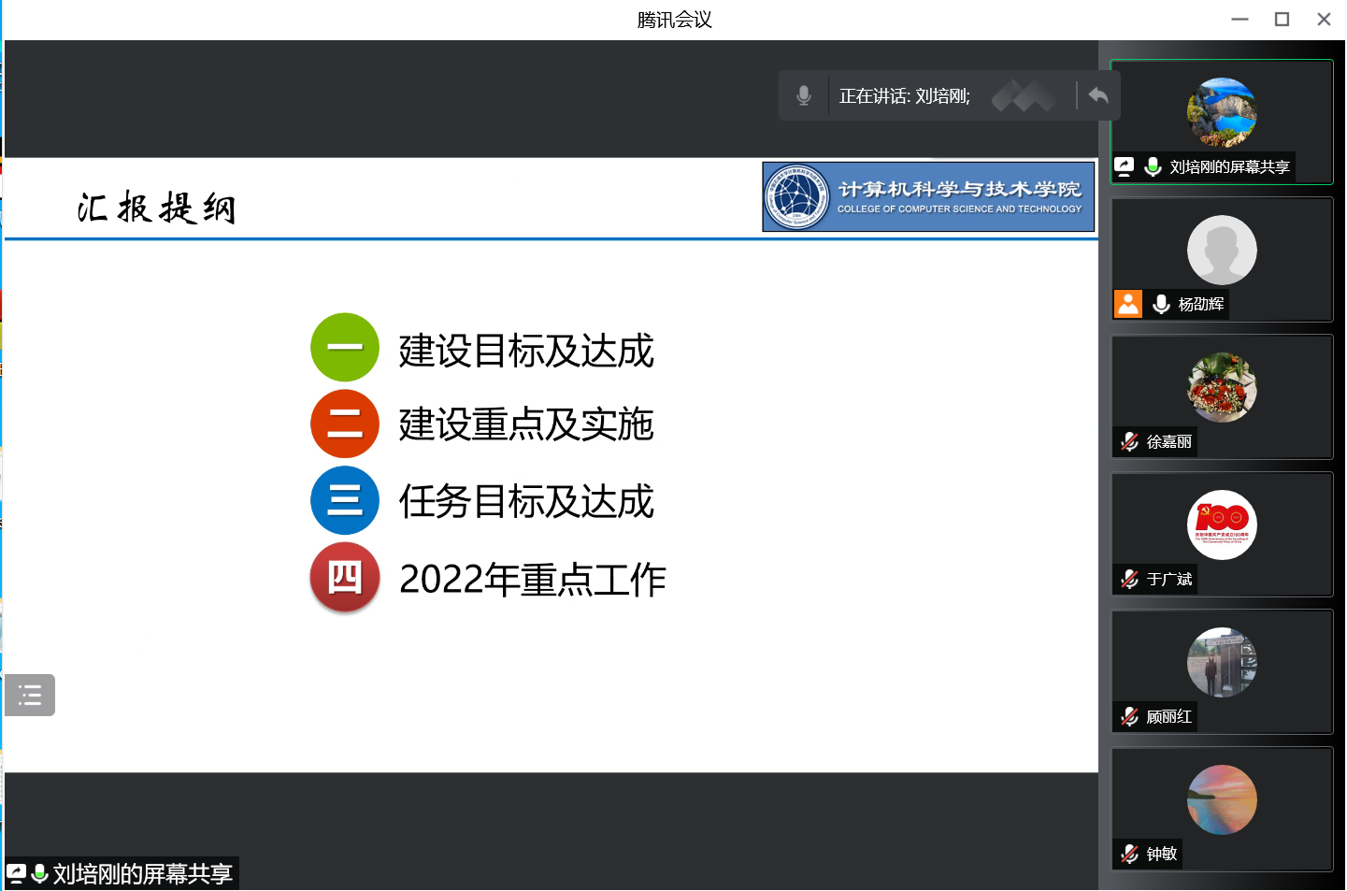Viewport: 1347px width, 891px height.
Task: Click the muted mic icon for 顾丽红
Action: pos(1130,716)
